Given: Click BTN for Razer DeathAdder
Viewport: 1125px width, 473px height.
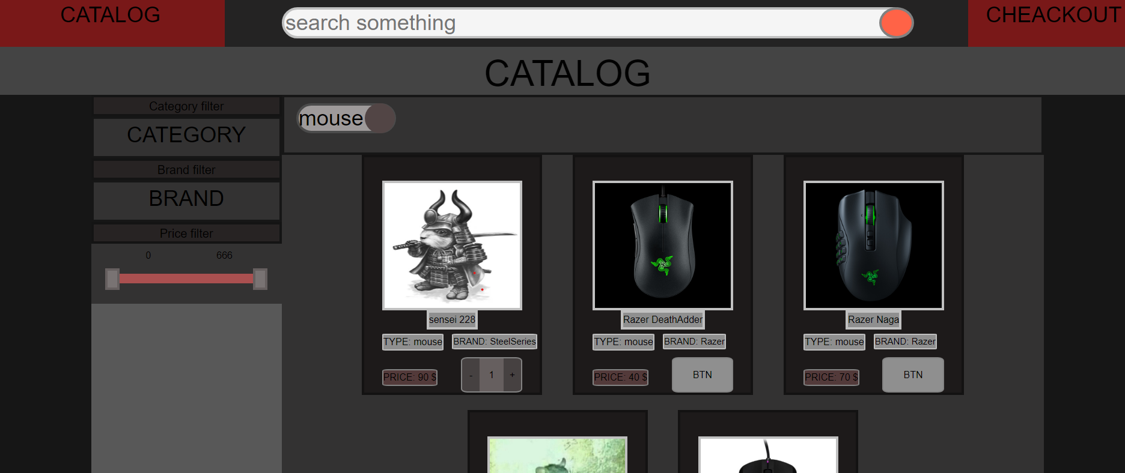Looking at the screenshot, I should (x=702, y=375).
